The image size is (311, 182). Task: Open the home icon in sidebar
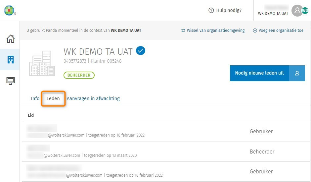pyautogui.click(x=11, y=39)
